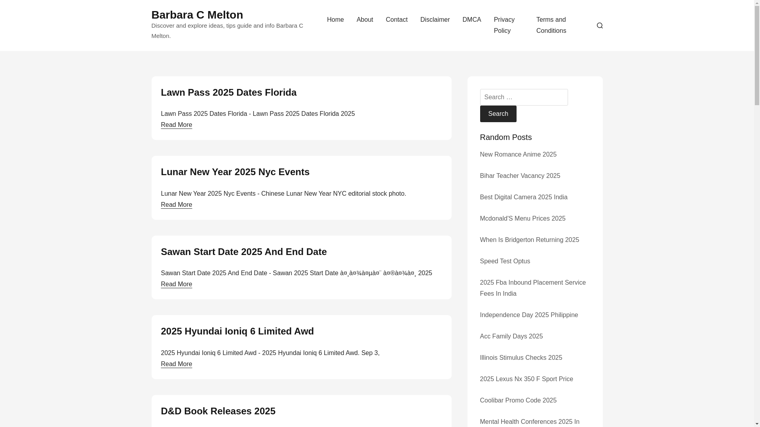Screen dimensions: 760x427
Task: Open the Disclaimer menu item
Action: pyautogui.click(x=435, y=20)
